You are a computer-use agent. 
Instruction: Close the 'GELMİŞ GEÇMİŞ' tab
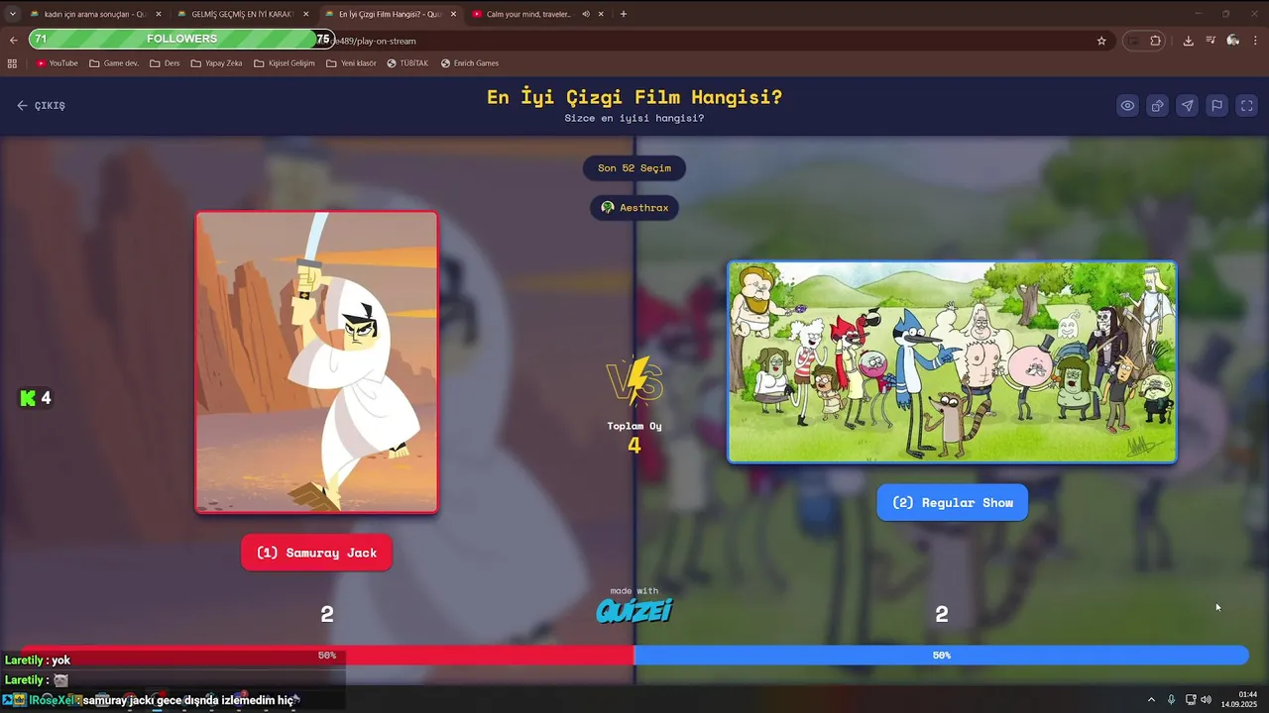tap(305, 14)
